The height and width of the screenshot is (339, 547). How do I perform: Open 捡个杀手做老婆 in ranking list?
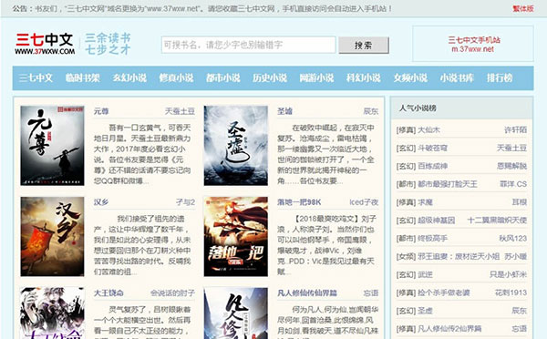pos(444,293)
